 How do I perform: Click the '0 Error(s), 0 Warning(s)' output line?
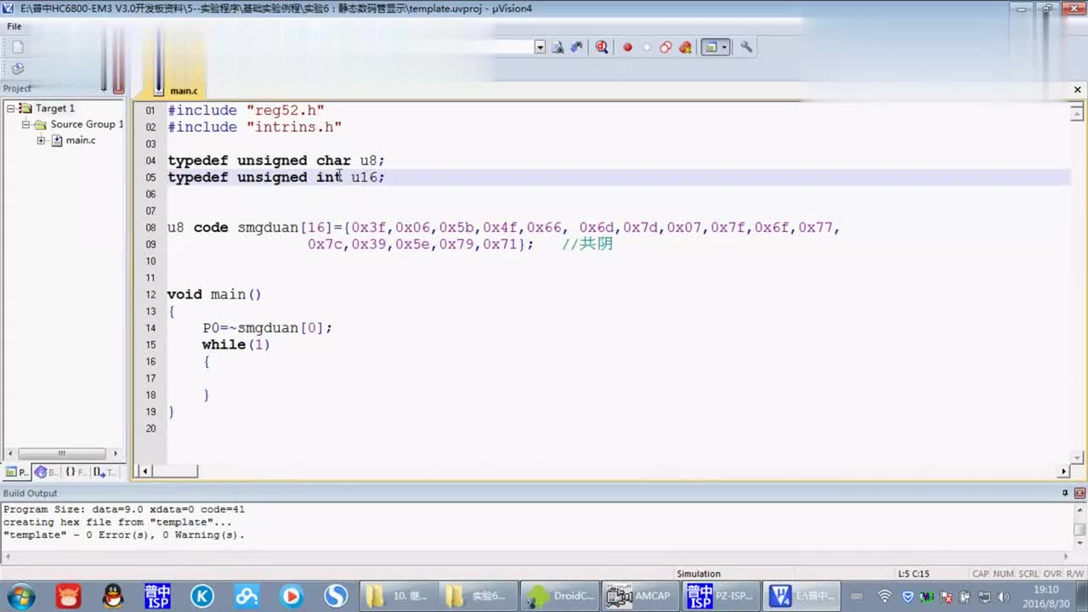pos(123,535)
